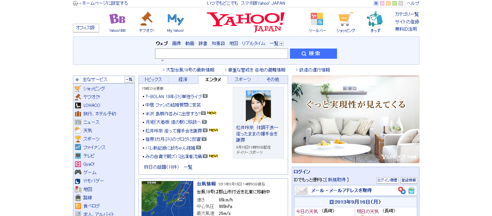Click the chart icon beside ファイナンス
Viewport: 492px width, 216px height.
click(x=78, y=147)
